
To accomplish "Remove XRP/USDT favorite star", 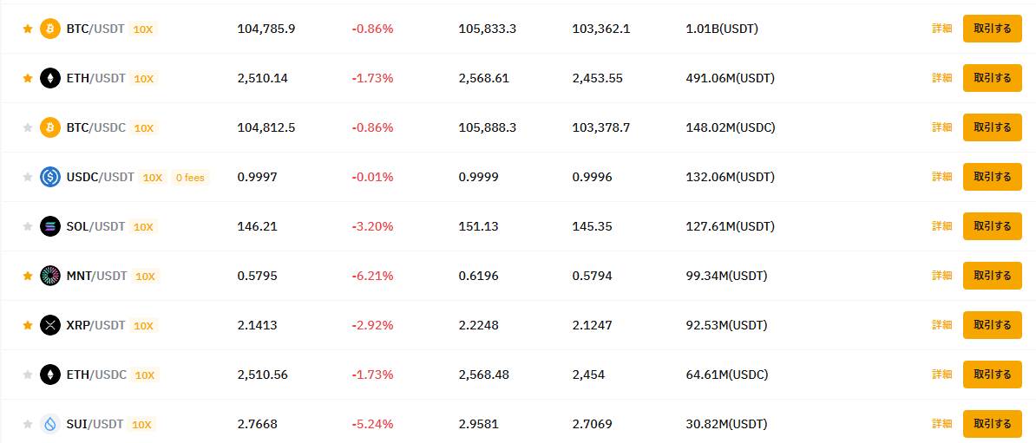I will 28,325.
